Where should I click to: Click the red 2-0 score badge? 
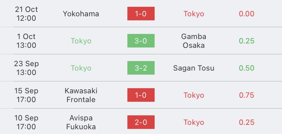(141, 122)
